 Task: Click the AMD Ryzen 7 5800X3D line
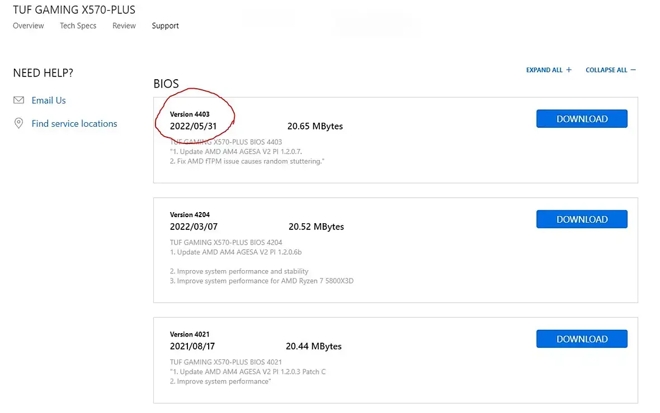(x=262, y=281)
